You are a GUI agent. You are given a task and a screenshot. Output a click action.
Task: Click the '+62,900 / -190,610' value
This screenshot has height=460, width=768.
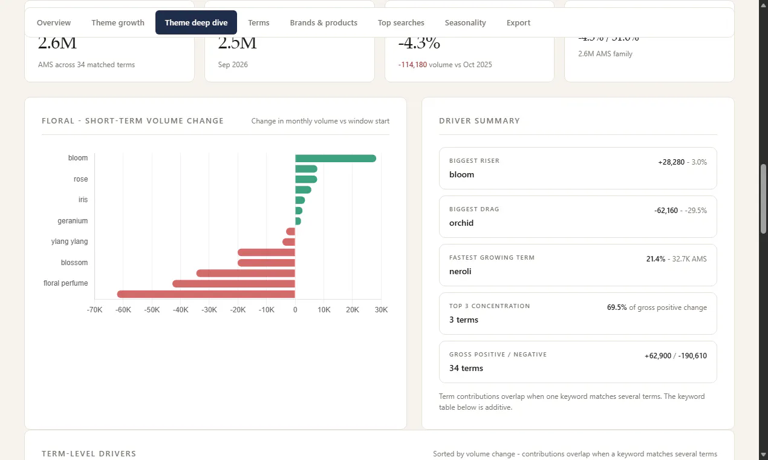(x=675, y=356)
